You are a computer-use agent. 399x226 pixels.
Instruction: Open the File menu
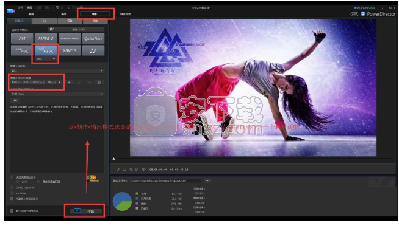(20, 7)
